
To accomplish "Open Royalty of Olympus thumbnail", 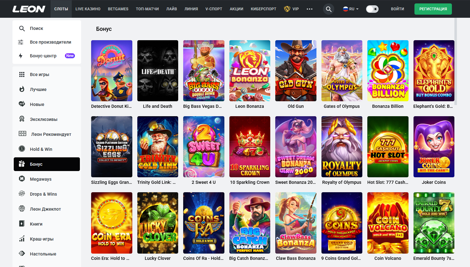I will click(x=342, y=147).
